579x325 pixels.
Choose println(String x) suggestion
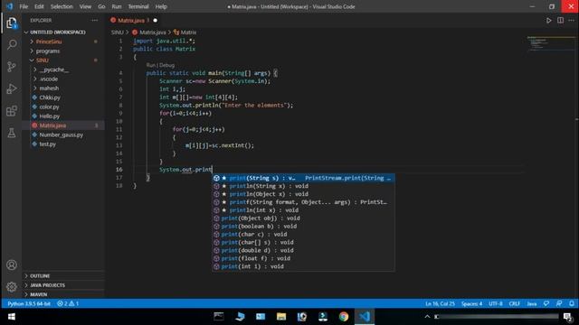coord(304,186)
